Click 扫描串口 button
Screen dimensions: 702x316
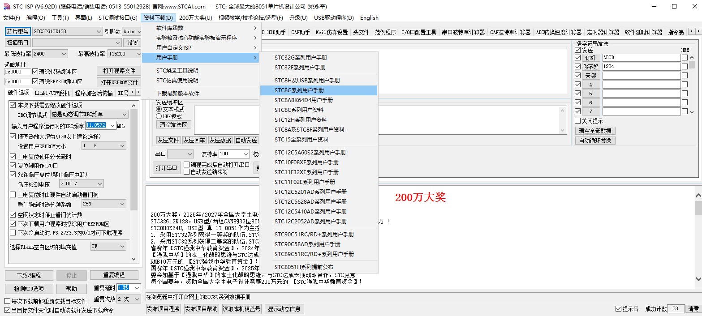click(18, 43)
